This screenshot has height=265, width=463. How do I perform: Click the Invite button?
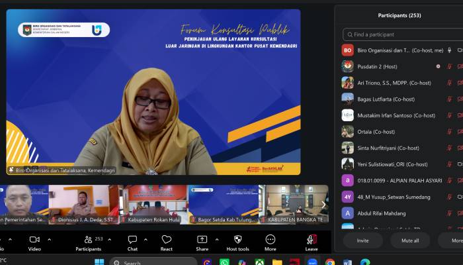[362, 240]
